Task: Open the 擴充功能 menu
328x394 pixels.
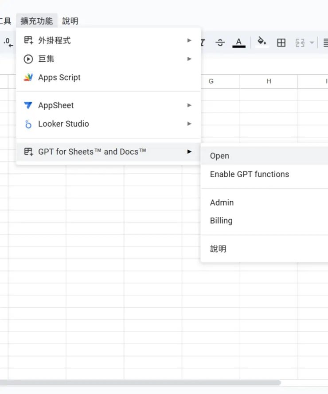Action: [x=37, y=21]
